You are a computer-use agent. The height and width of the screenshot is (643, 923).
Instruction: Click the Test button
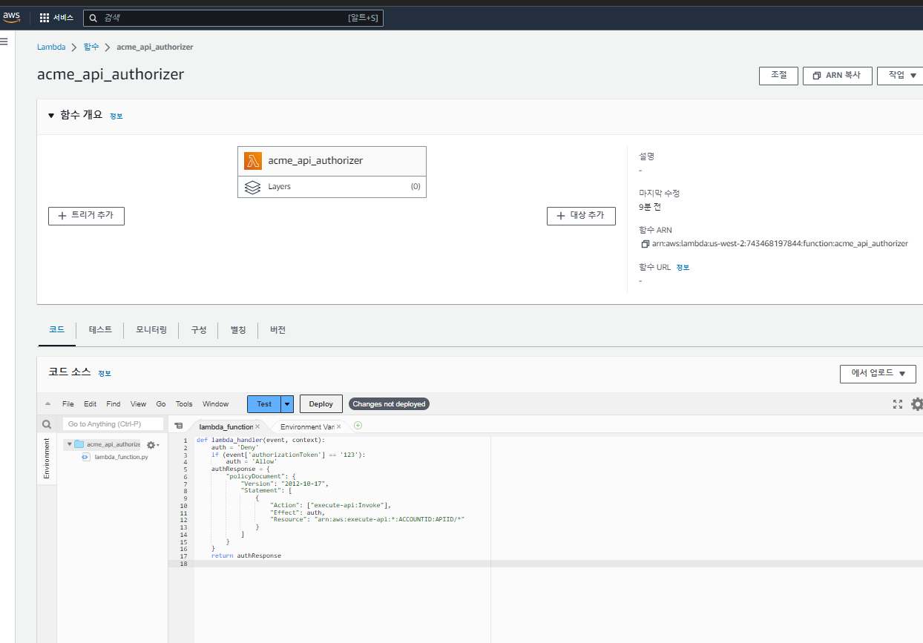264,404
